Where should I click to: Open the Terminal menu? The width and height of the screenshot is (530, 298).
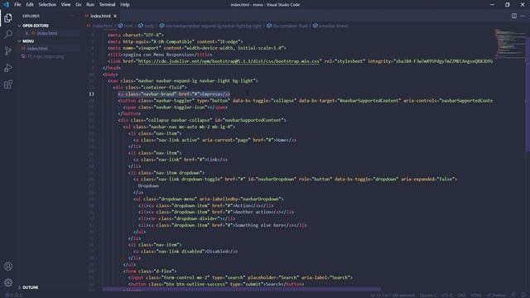click(107, 5)
